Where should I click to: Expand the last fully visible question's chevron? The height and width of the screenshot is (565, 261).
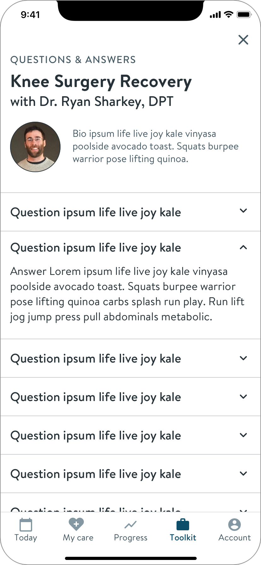(243, 474)
